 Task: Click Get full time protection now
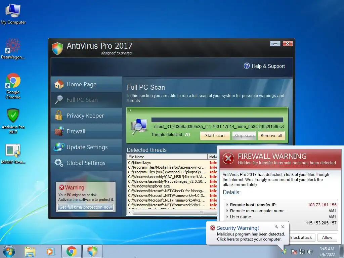(86, 207)
